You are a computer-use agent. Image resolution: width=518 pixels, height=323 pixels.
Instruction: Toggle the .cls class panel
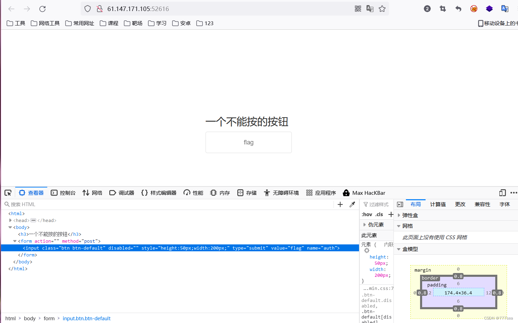point(379,214)
